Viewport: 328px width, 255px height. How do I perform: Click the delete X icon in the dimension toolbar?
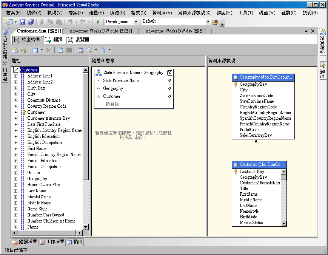click(49, 50)
